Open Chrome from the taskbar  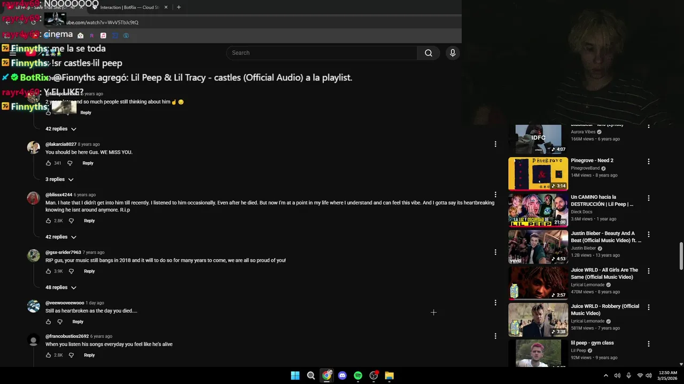pos(327,375)
